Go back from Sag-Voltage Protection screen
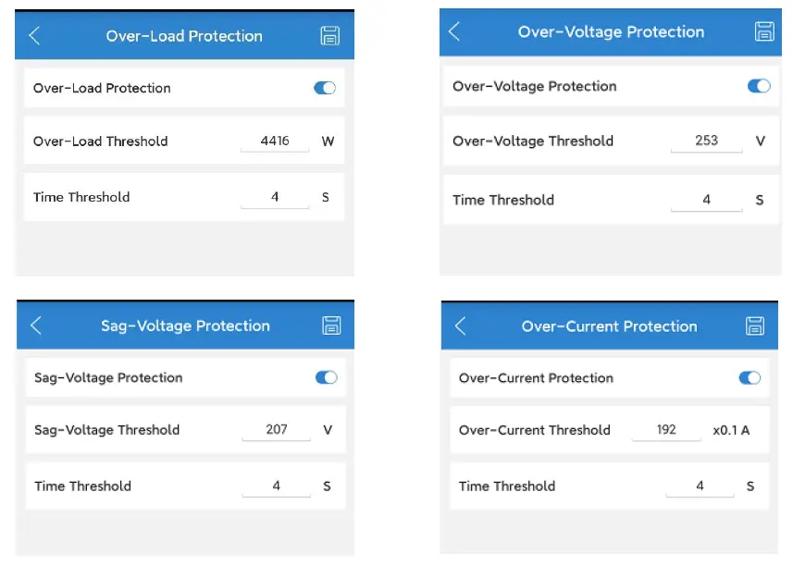 click(x=36, y=326)
